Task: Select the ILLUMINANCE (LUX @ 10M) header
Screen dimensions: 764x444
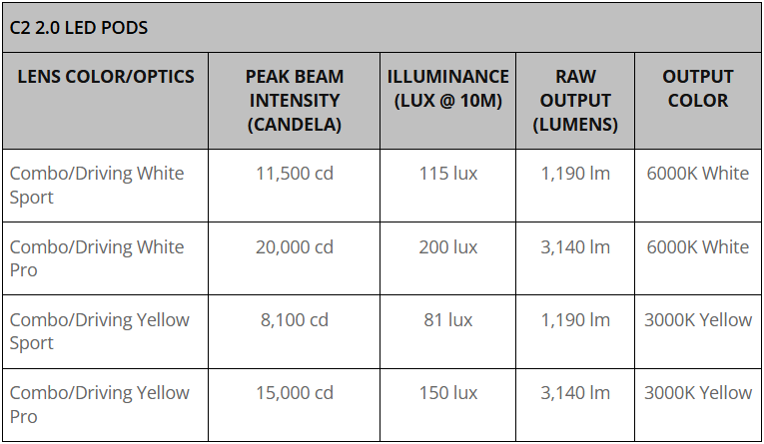Action: (x=448, y=88)
